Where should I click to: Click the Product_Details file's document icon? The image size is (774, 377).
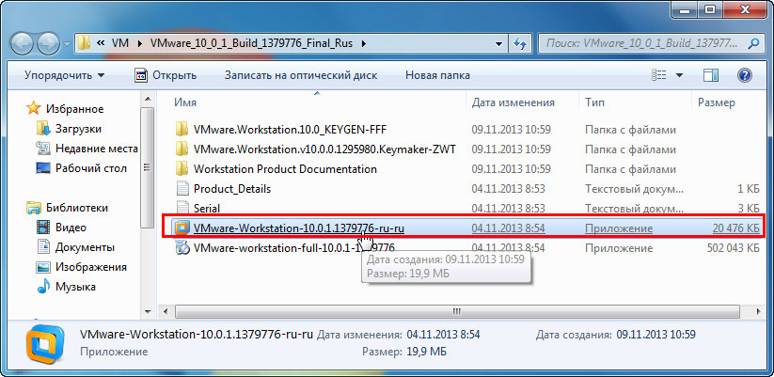click(182, 188)
